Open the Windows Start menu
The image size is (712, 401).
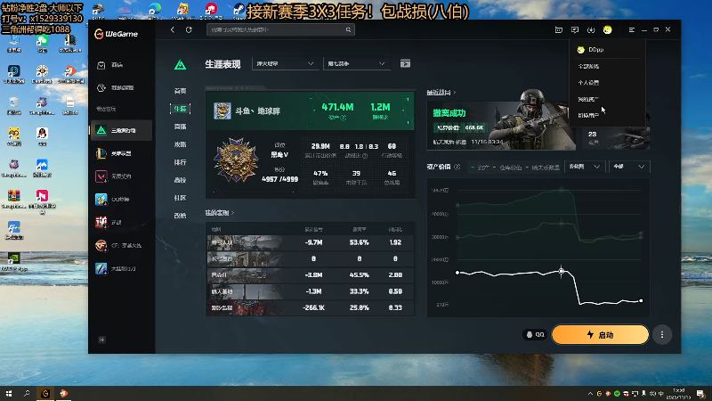pyautogui.click(x=9, y=394)
